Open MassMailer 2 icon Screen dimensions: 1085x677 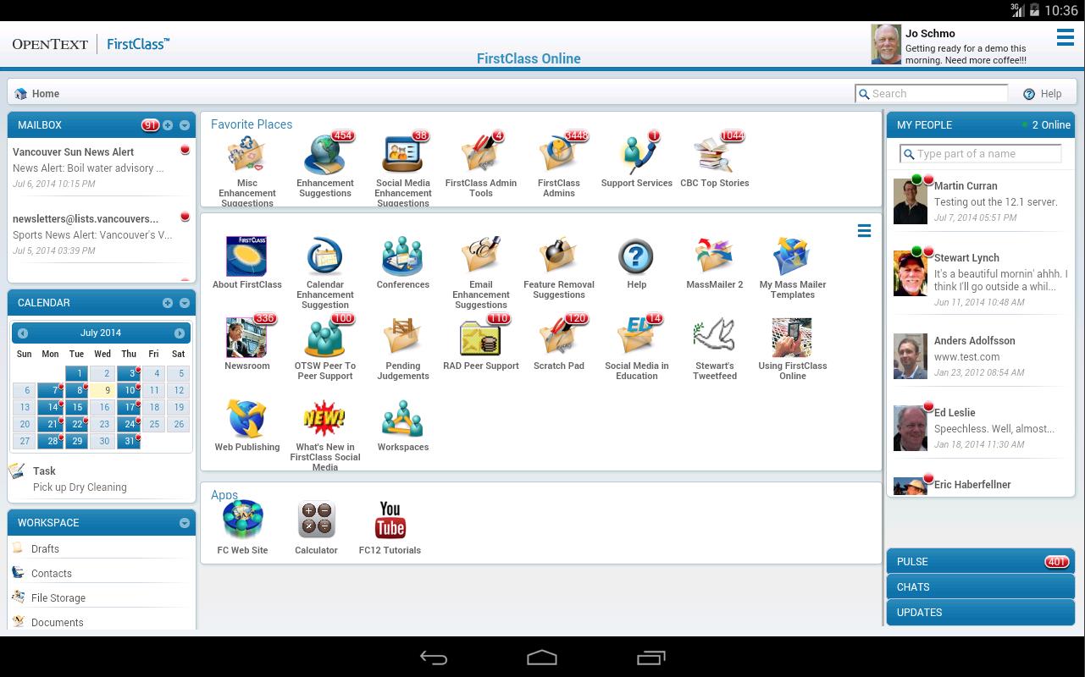715,256
